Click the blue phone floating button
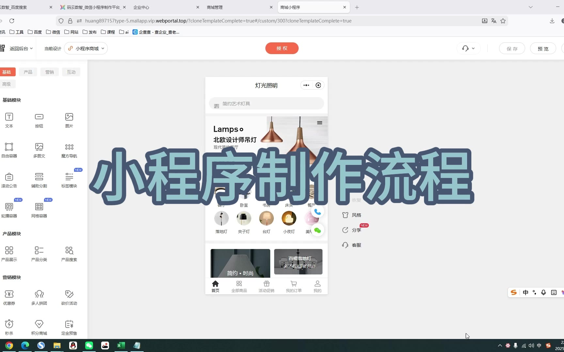The height and width of the screenshot is (352, 564). coord(318,212)
